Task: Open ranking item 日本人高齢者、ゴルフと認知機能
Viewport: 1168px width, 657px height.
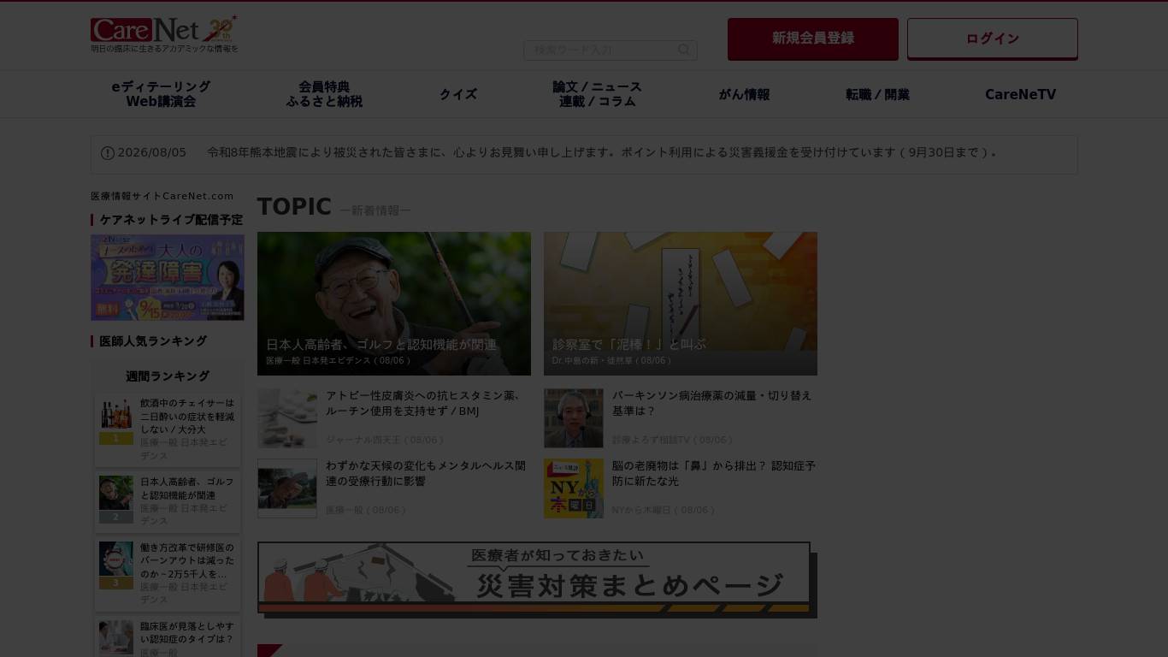Action: (187, 488)
